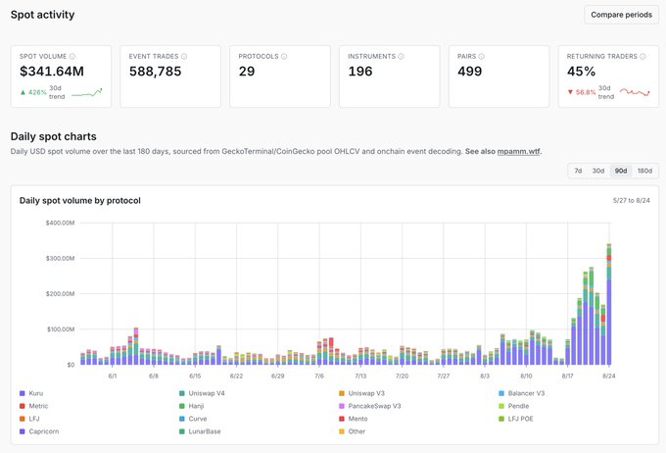Click the Daily spot volume by protocol title
666x453 pixels.
tap(80, 200)
